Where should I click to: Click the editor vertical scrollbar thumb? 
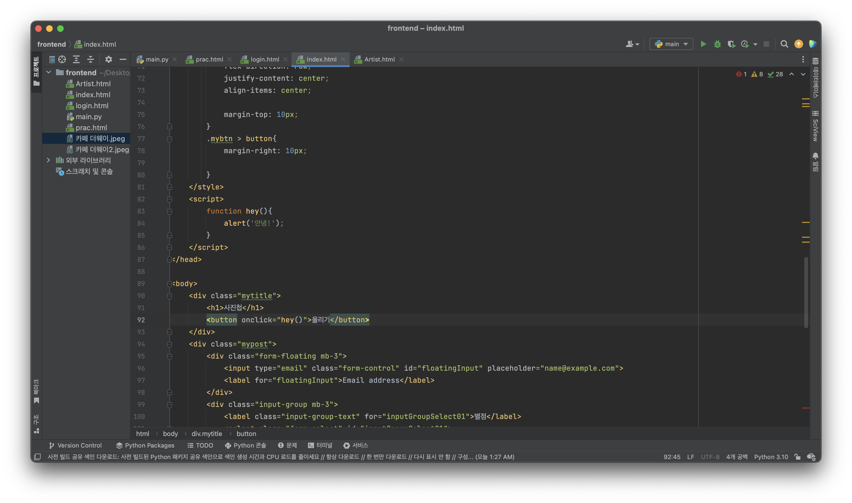(x=806, y=293)
